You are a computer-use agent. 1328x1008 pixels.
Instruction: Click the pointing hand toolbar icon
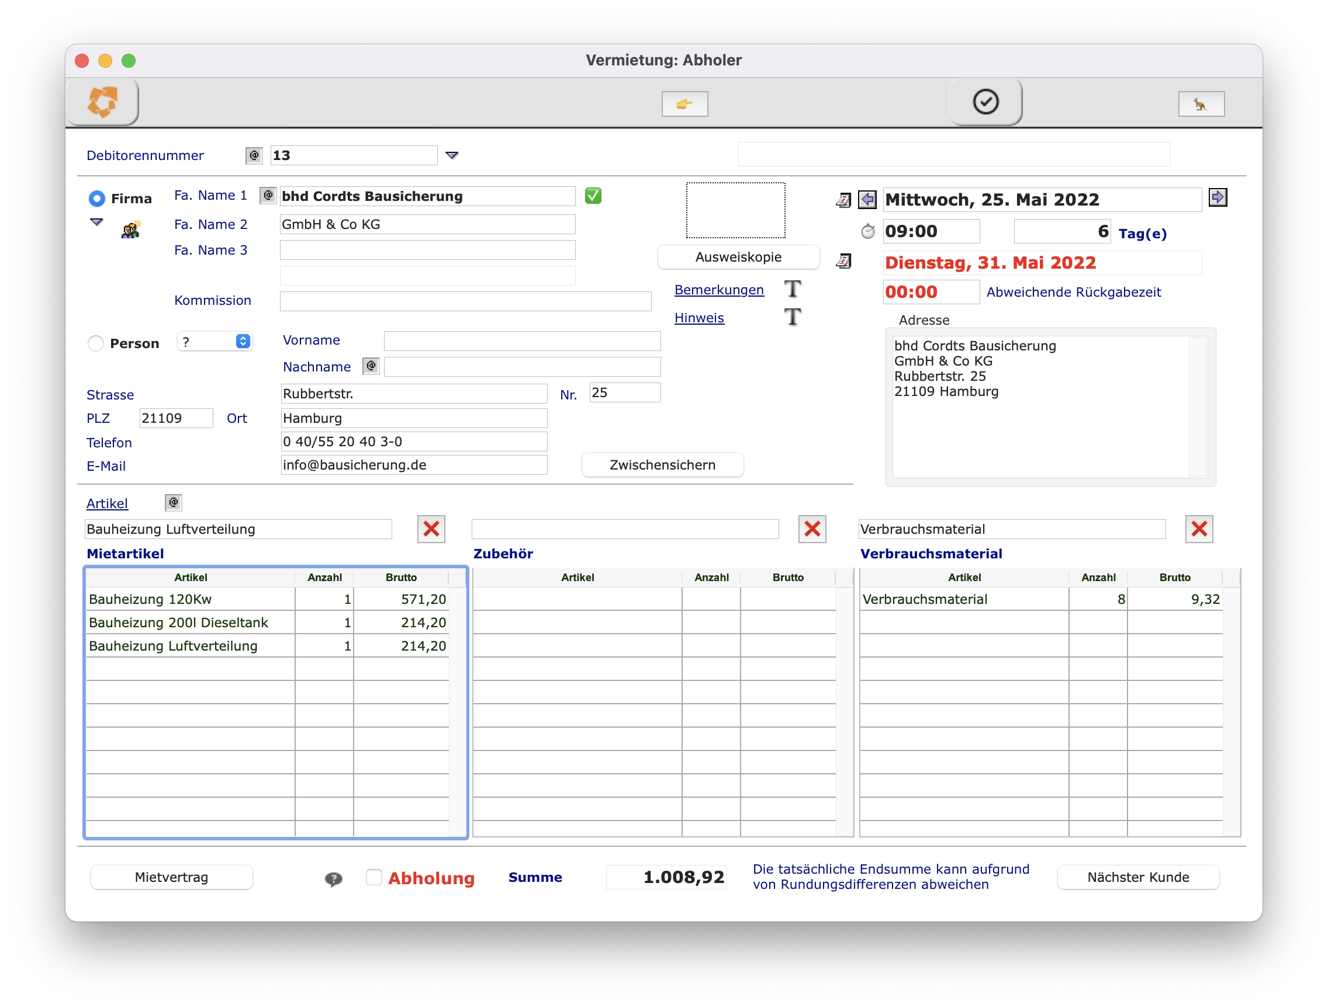tap(684, 104)
